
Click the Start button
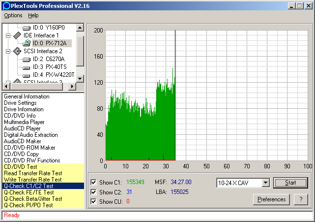(290, 183)
